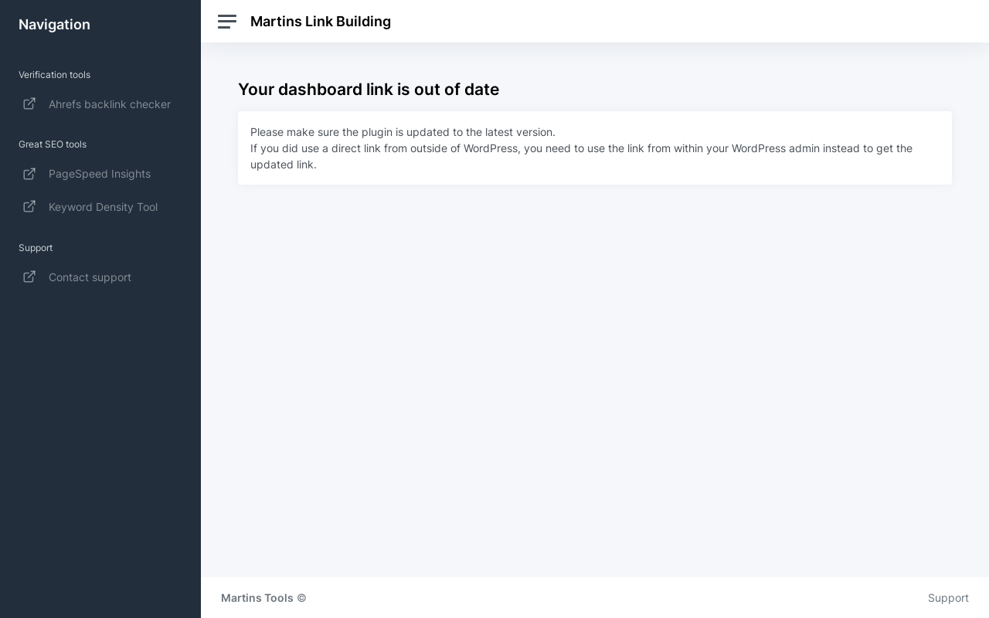The image size is (989, 618).
Task: Click the Verification tools section label
Action: coord(54,75)
